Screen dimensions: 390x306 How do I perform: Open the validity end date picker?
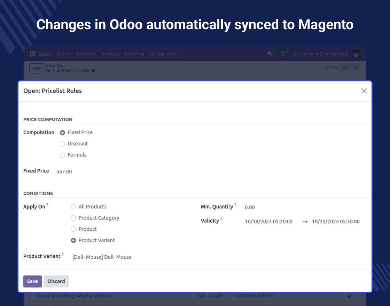point(336,222)
